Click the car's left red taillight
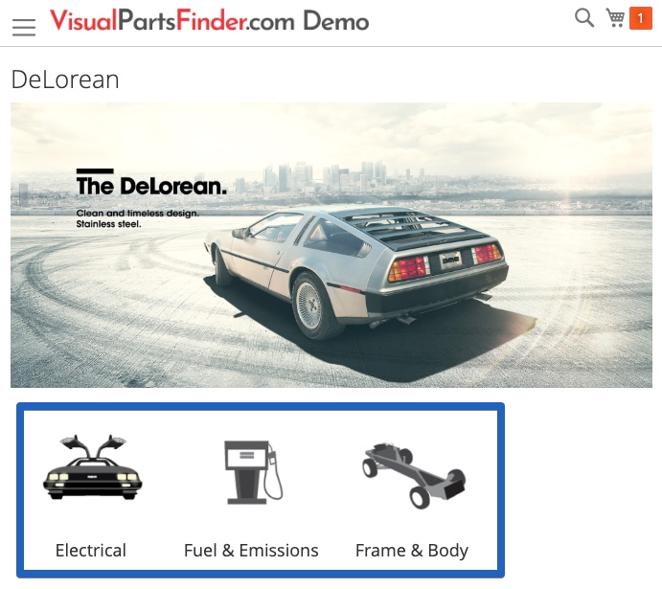This screenshot has width=662, height=589. click(408, 268)
